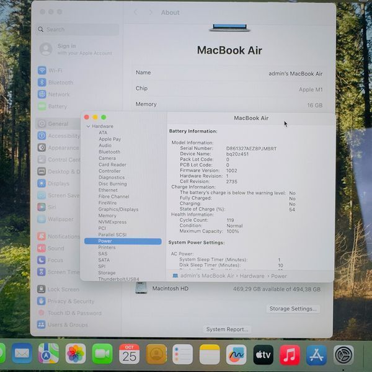Open Touch ID & Password settings
This screenshot has height=372, width=372.
coord(69,313)
